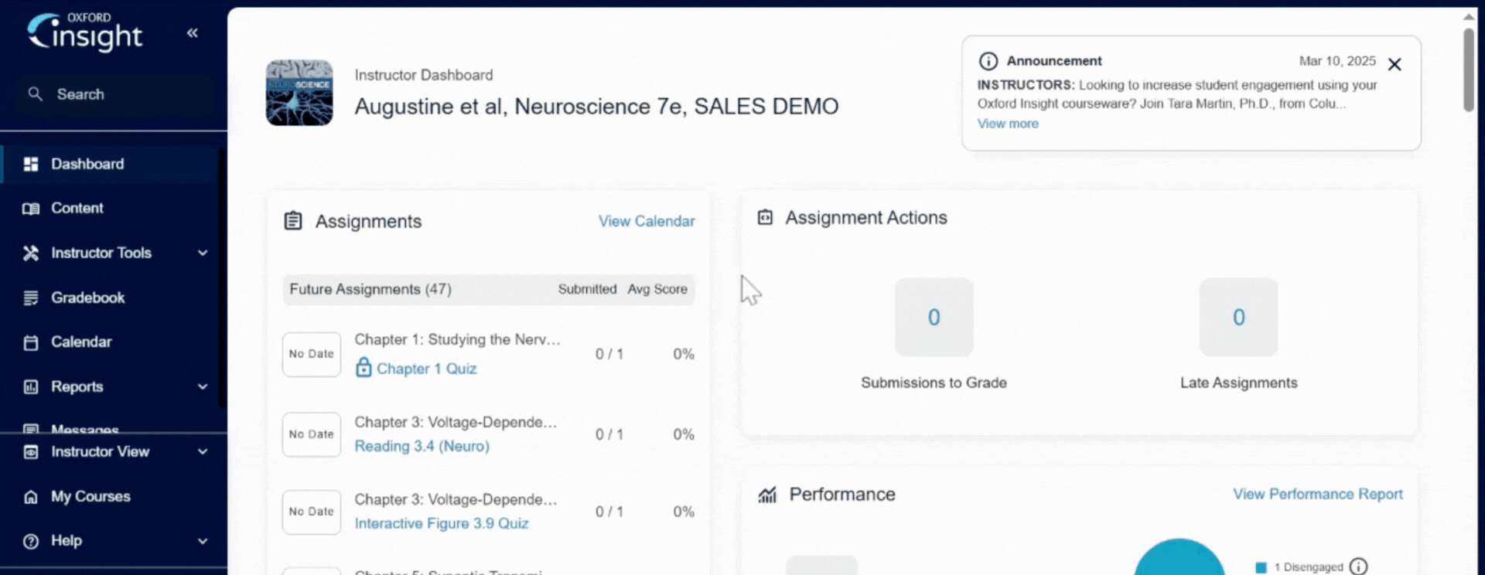Viewport: 1485px width, 575px height.
Task: Click the Reports chart icon
Action: coord(31,386)
